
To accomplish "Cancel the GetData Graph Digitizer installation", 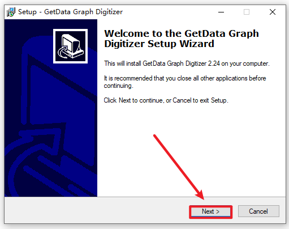I will coord(258,211).
